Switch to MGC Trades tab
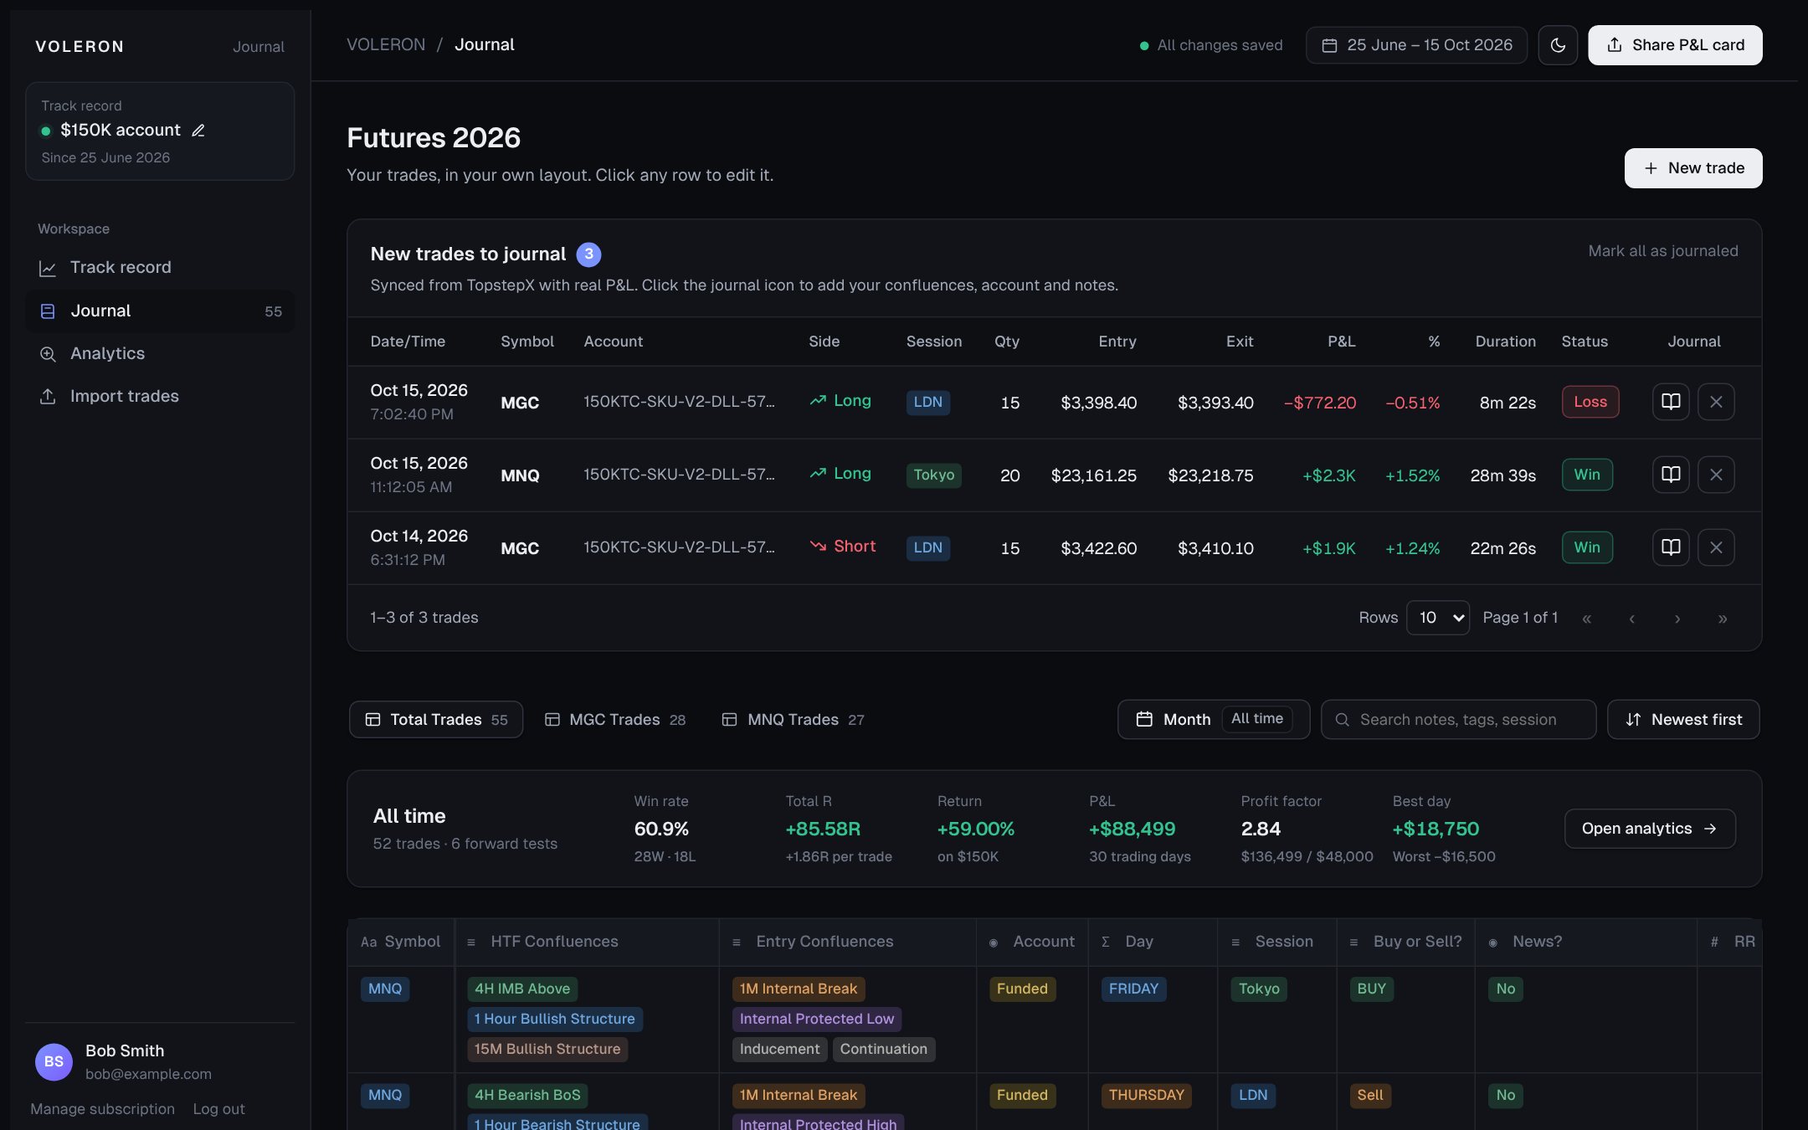The height and width of the screenshot is (1130, 1808). (x=615, y=720)
